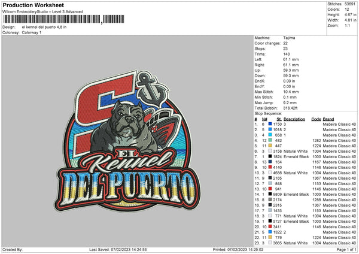The width and height of the screenshot is (359, 254).
Task: Click the 'Up:' label
Action: pyautogui.click(x=257, y=70)
